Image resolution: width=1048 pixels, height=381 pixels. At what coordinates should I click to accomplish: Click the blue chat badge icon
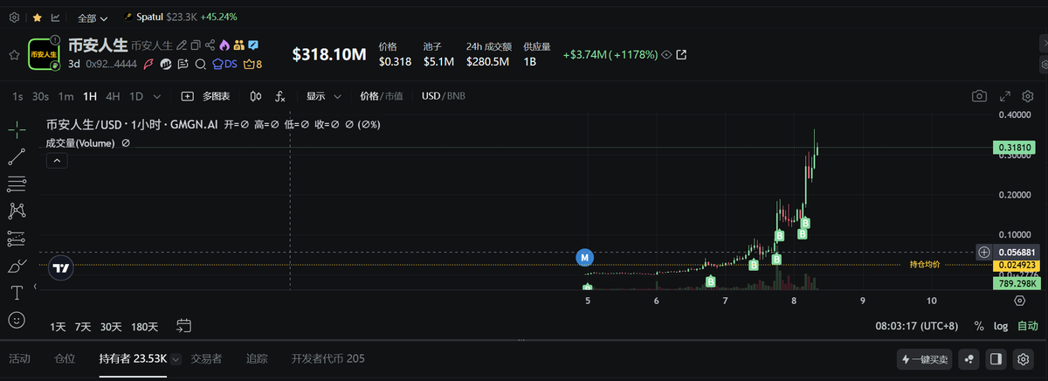252,45
